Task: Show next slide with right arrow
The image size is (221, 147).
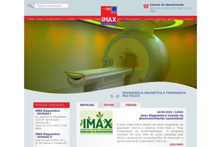Action: click(117, 96)
